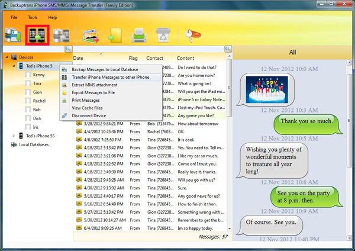Click the Content column header
Viewport: 355px width, 251px height.
coord(185,58)
